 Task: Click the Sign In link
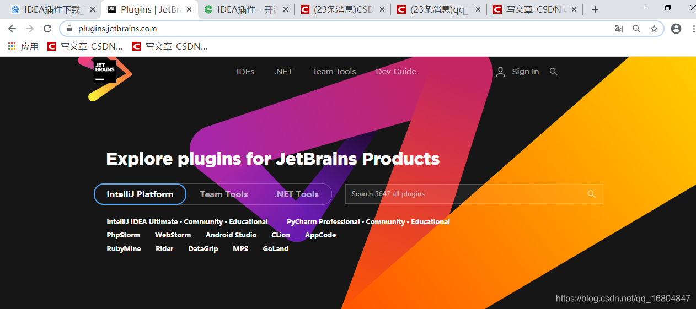point(526,72)
